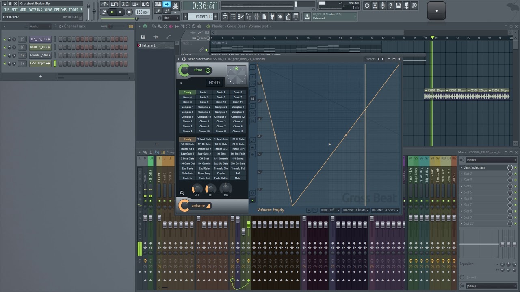Open the Line snap dropdown
This screenshot has width=520, height=292.
click(x=171, y=18)
